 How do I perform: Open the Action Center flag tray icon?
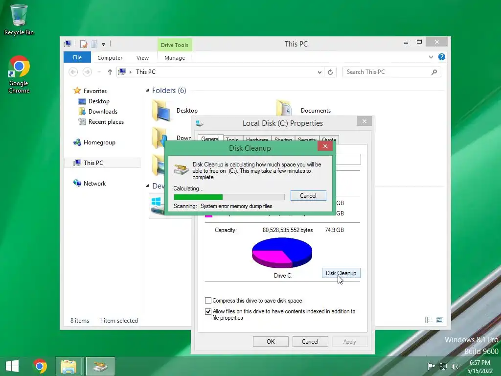click(431, 366)
